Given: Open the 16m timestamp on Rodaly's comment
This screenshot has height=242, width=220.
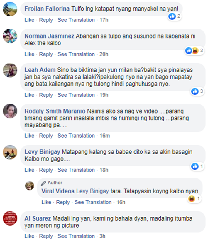Looking at the screenshot, I should click(105, 136).
